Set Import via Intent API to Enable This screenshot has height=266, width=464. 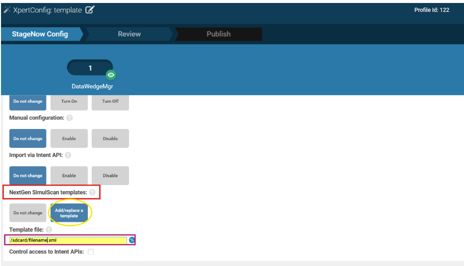[x=69, y=176]
